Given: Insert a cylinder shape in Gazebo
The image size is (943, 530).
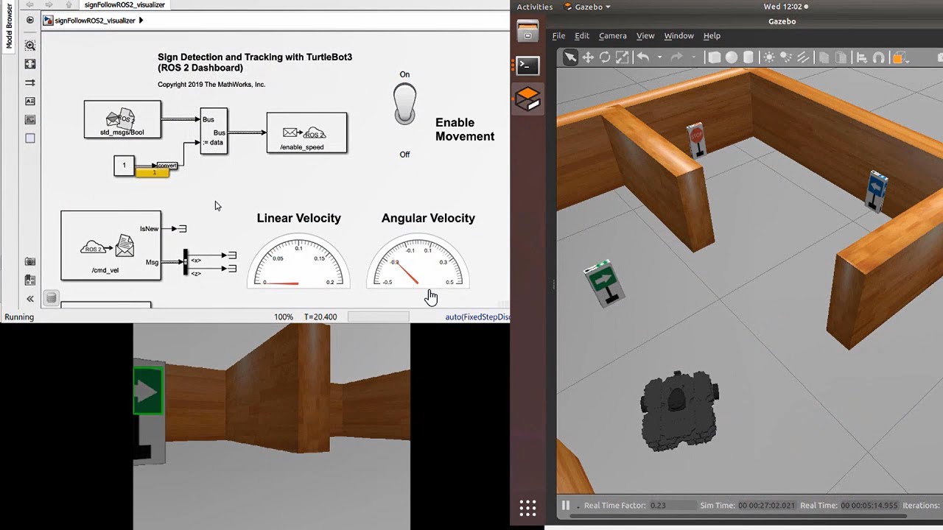Looking at the screenshot, I should [x=749, y=57].
